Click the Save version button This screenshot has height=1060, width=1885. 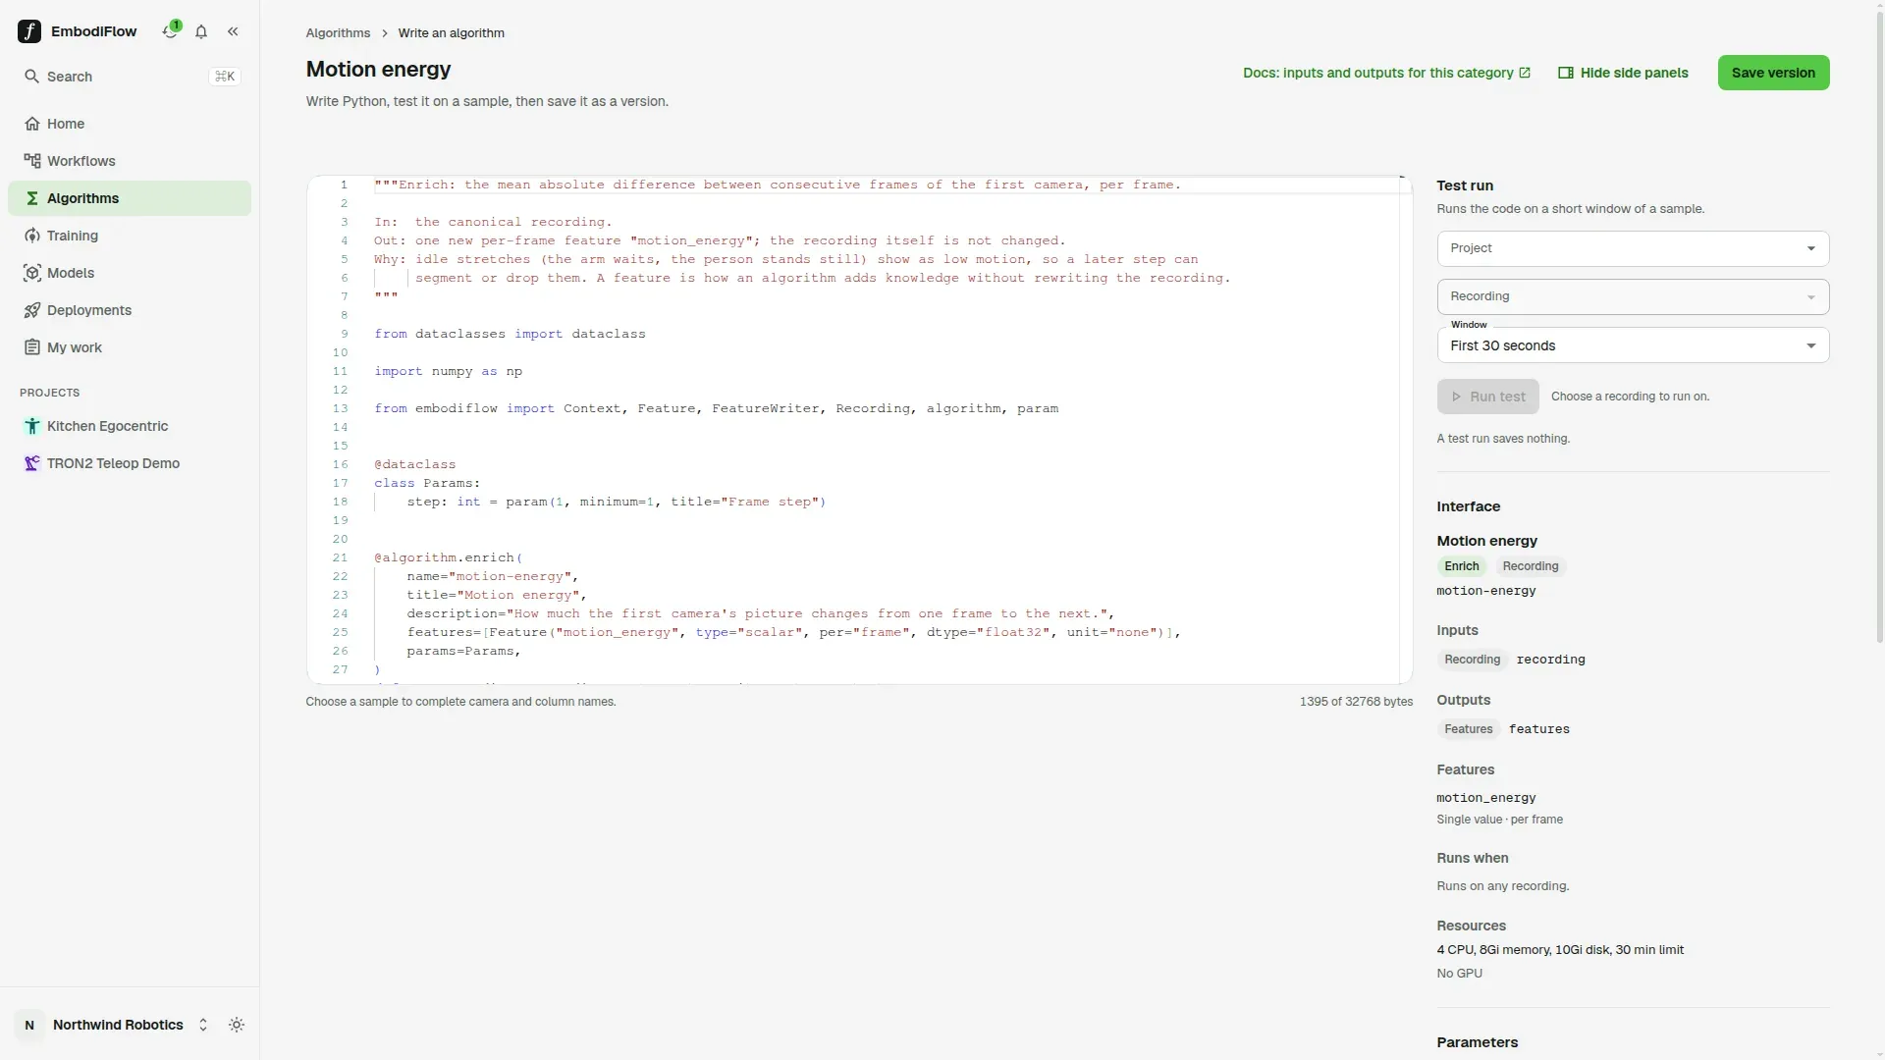point(1773,73)
